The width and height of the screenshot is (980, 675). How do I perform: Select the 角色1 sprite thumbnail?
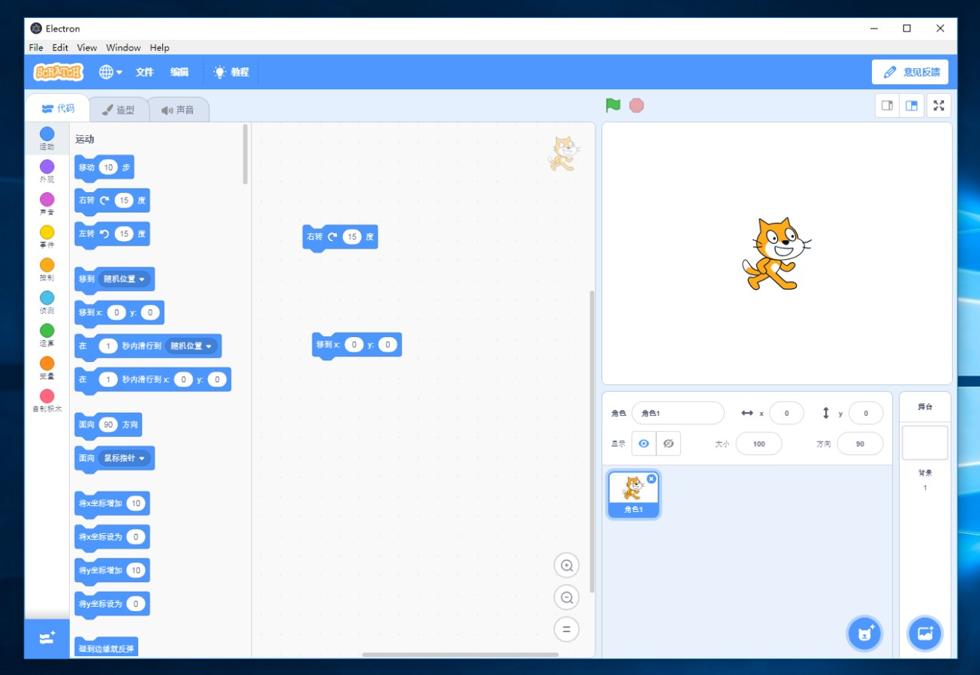coord(634,495)
